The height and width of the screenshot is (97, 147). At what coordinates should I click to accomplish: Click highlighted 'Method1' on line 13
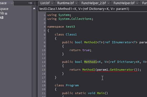90,62
